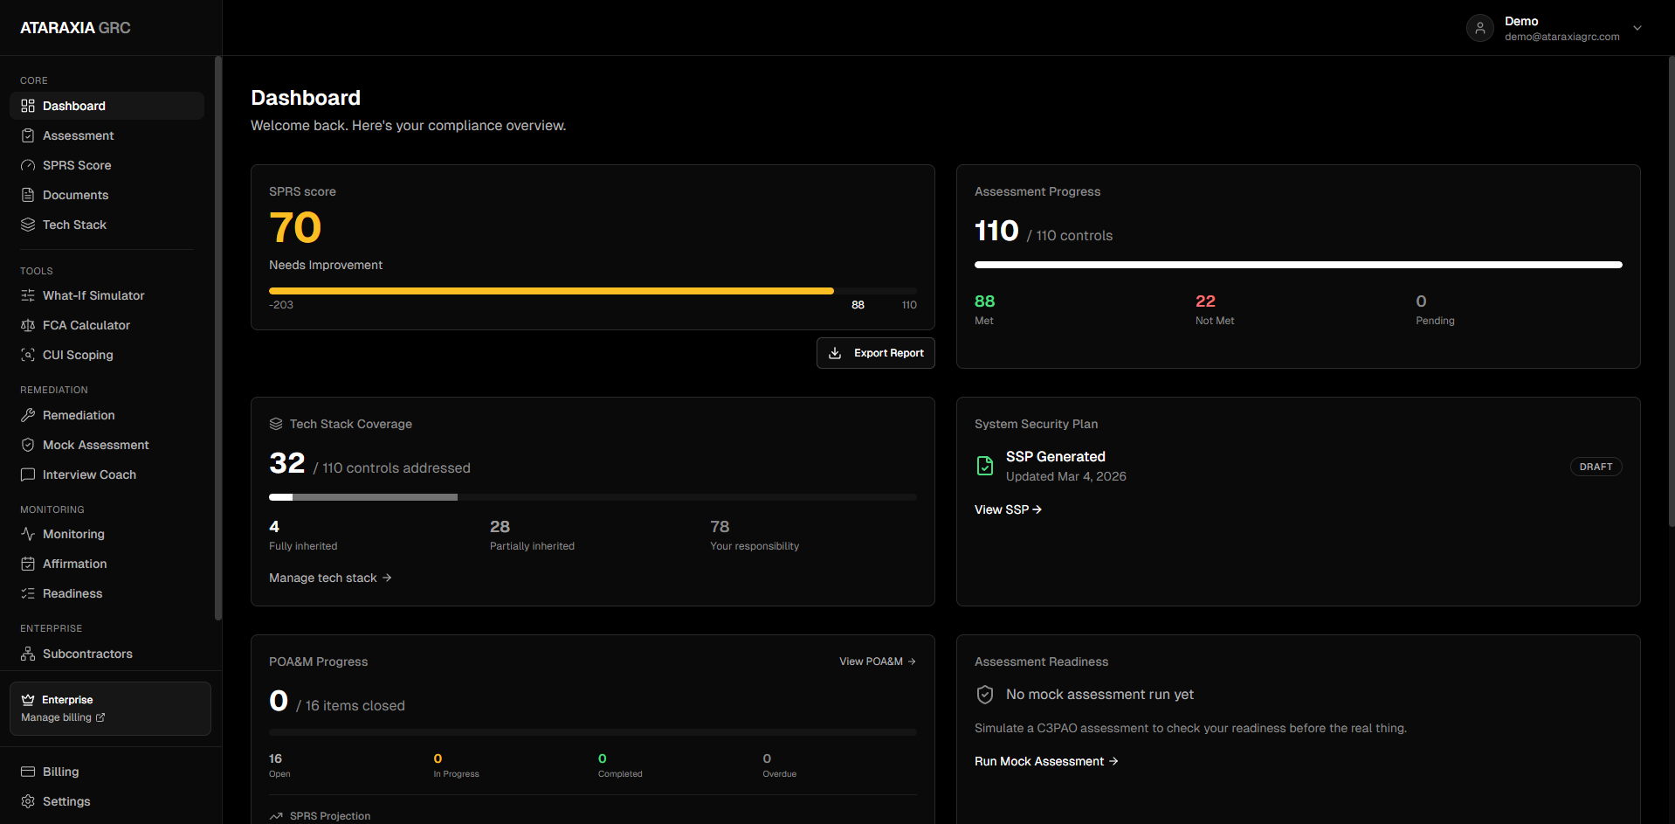This screenshot has height=824, width=1675.
Task: Click the Assessment Progress white bar
Action: tap(1299, 265)
